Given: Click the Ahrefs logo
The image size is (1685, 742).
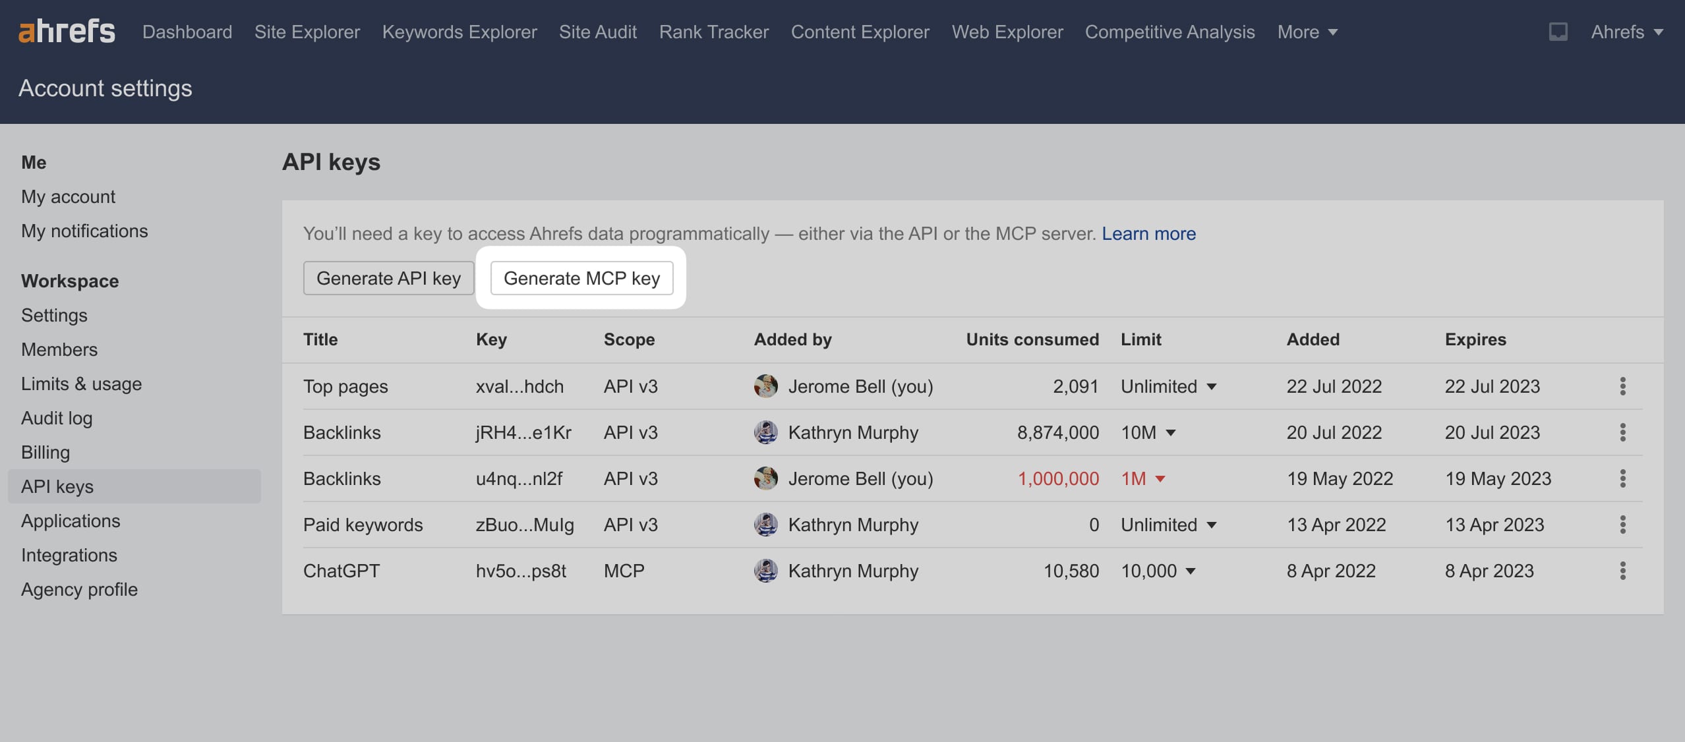Looking at the screenshot, I should pos(67,32).
